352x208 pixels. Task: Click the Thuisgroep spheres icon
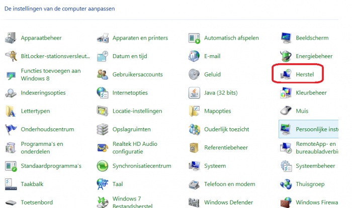286,184
